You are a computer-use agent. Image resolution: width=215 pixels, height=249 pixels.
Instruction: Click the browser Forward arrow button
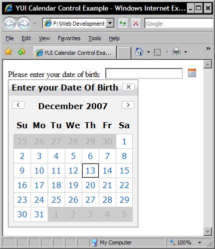[24, 23]
